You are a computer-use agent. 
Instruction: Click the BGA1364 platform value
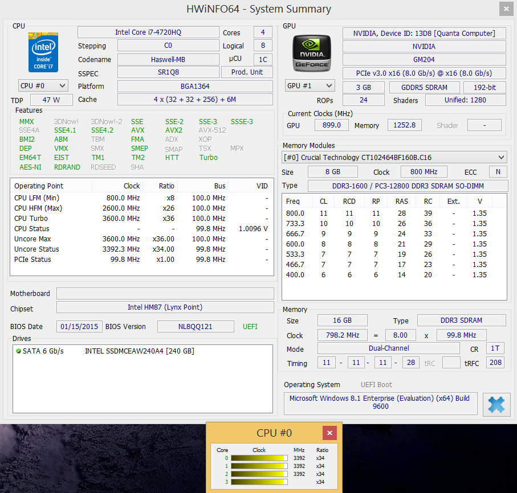195,87
